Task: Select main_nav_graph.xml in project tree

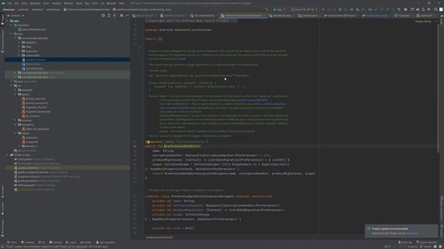Action: [x=37, y=129]
